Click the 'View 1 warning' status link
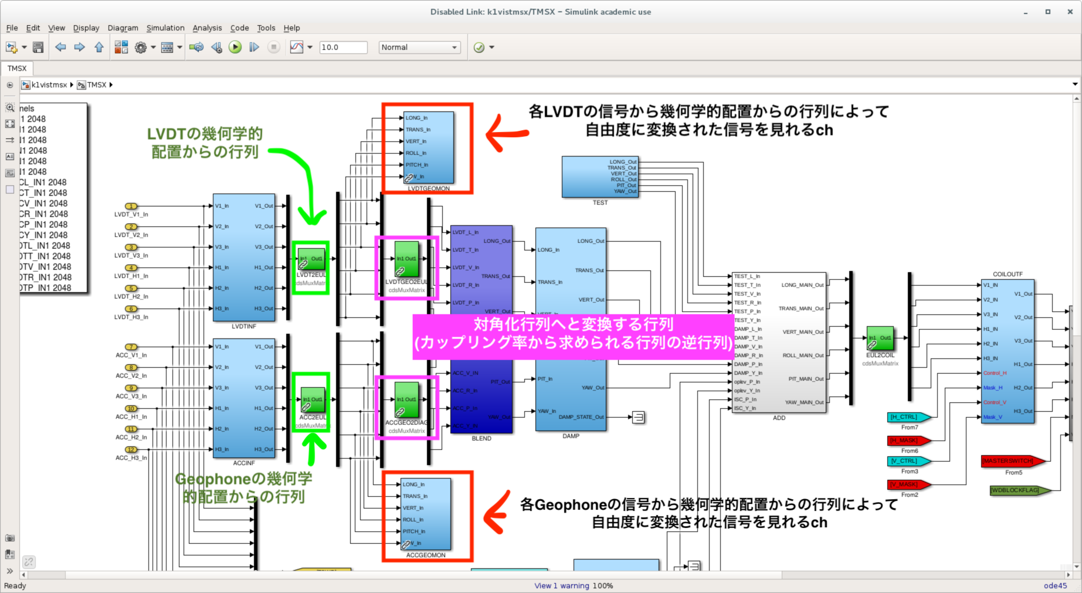The width and height of the screenshot is (1082, 593). 561,585
